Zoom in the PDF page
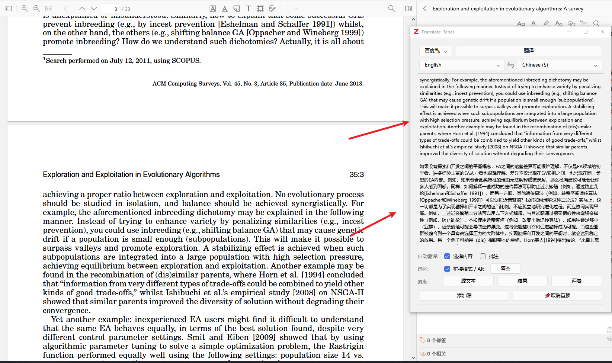Image resolution: width=612 pixels, height=363 pixels. (37, 9)
